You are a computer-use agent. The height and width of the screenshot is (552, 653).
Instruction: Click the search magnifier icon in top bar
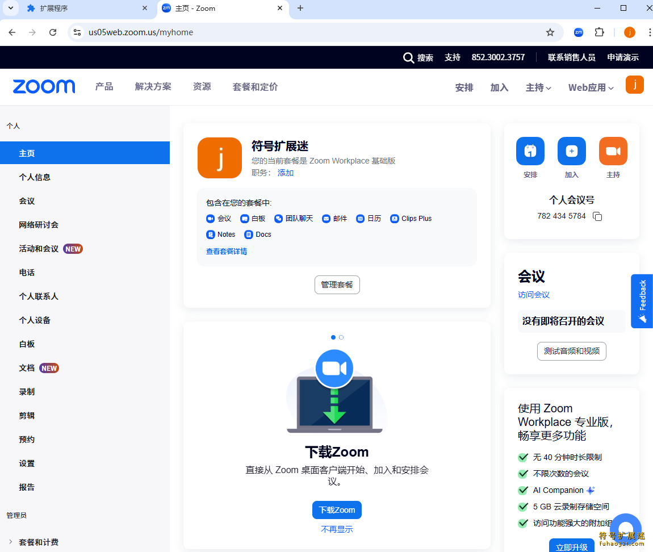click(408, 57)
